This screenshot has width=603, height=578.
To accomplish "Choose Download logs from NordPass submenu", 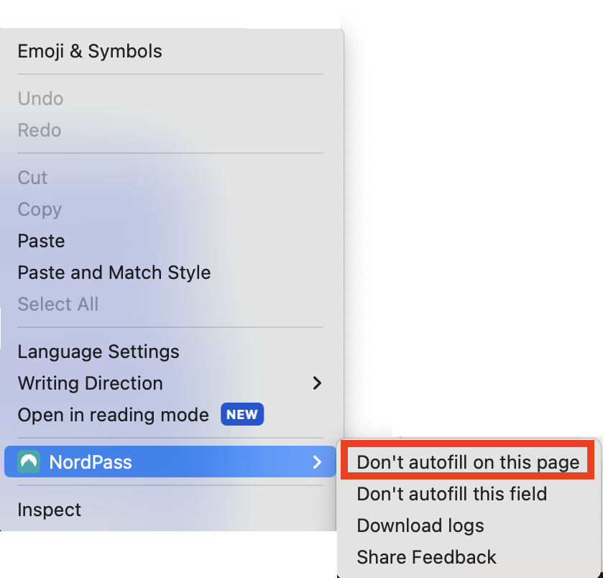I will pyautogui.click(x=420, y=526).
